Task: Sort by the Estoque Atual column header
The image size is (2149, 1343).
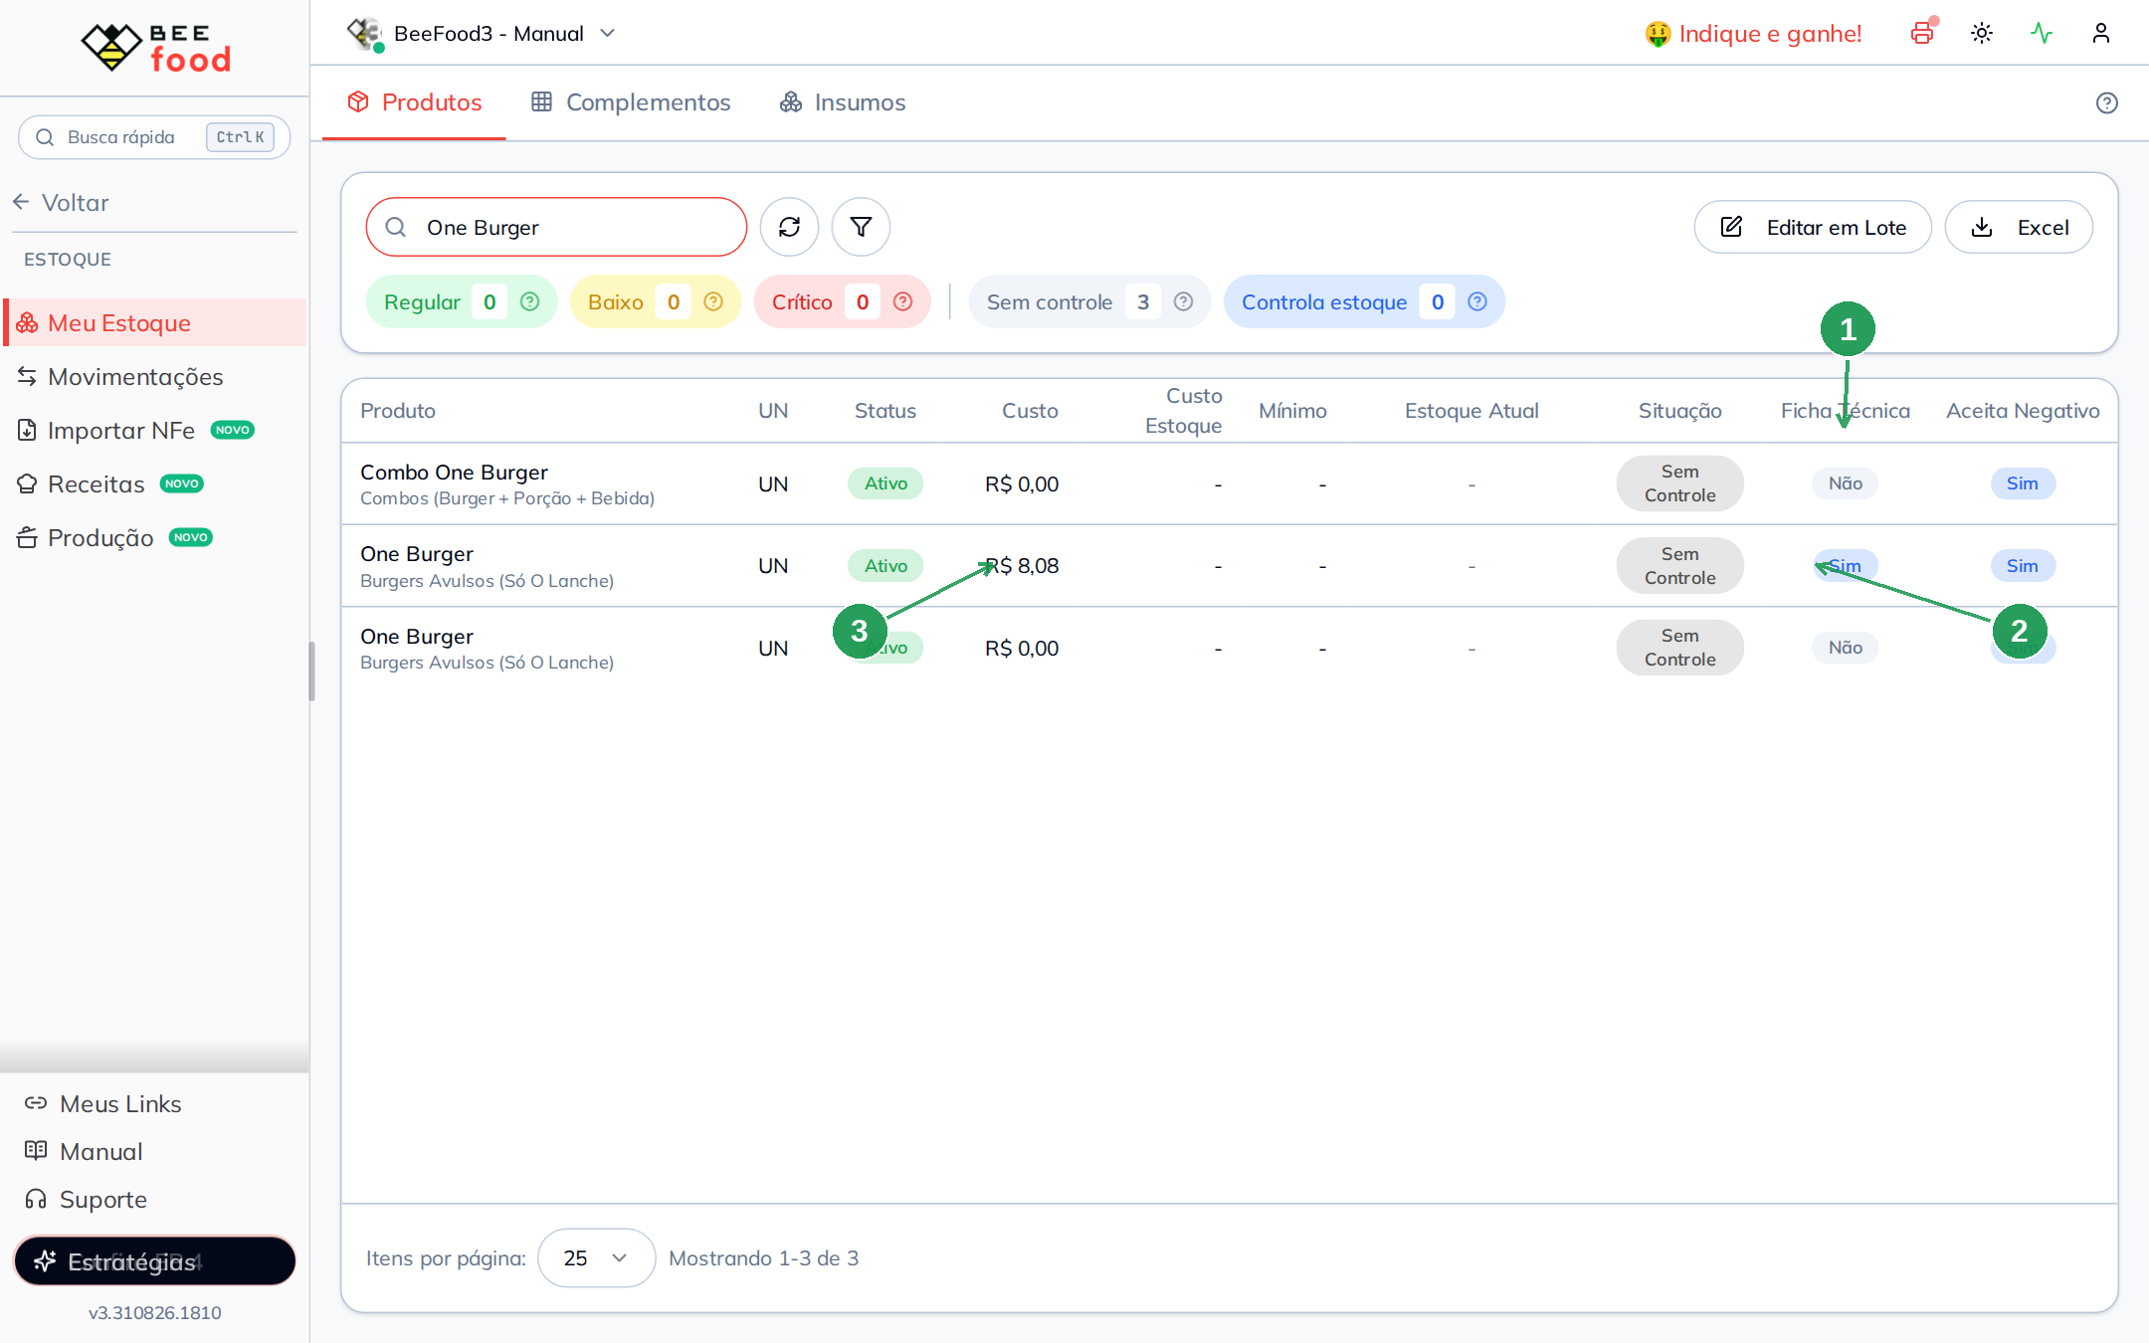Action: pos(1471,410)
